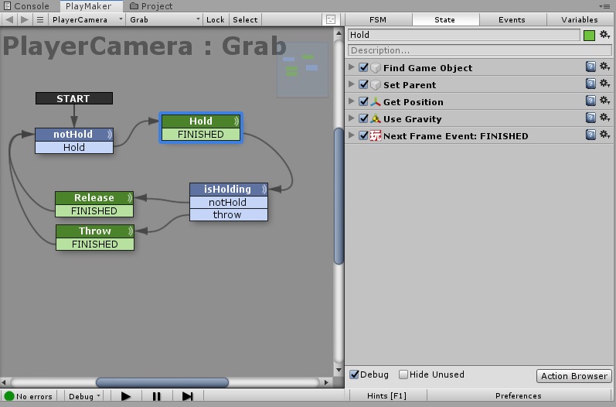Open settings gear for Find Game Object
Screen dimensions: 616x407
(x=604, y=67)
